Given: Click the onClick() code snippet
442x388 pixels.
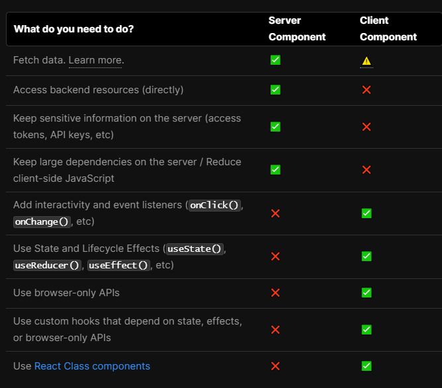Looking at the screenshot, I should point(214,206).
